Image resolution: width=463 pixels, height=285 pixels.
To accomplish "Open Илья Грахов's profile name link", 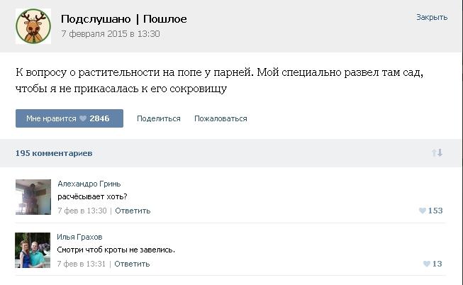I will click(x=79, y=237).
